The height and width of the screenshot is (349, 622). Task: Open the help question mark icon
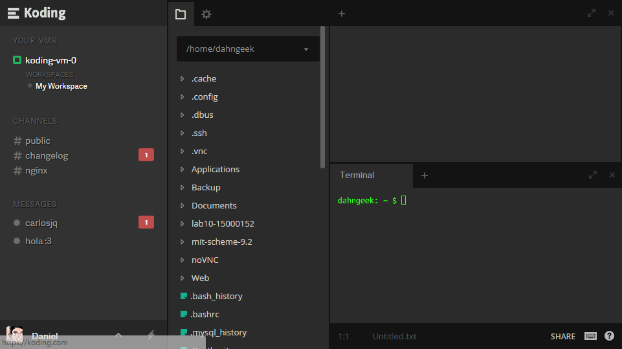(609, 336)
